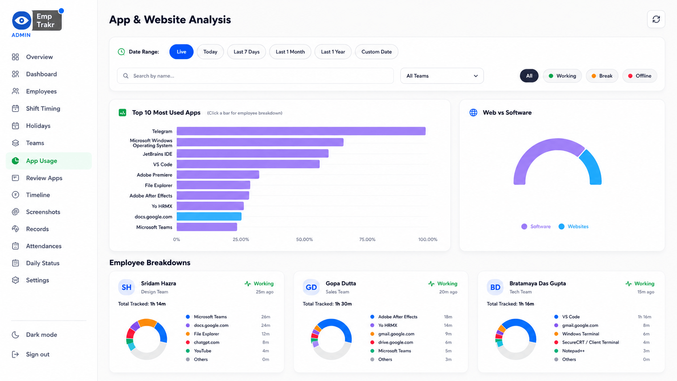Select the Last 1 Year range
This screenshot has width=677, height=381.
coord(333,52)
